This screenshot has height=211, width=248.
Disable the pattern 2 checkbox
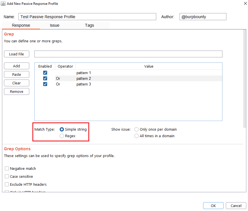(45, 78)
